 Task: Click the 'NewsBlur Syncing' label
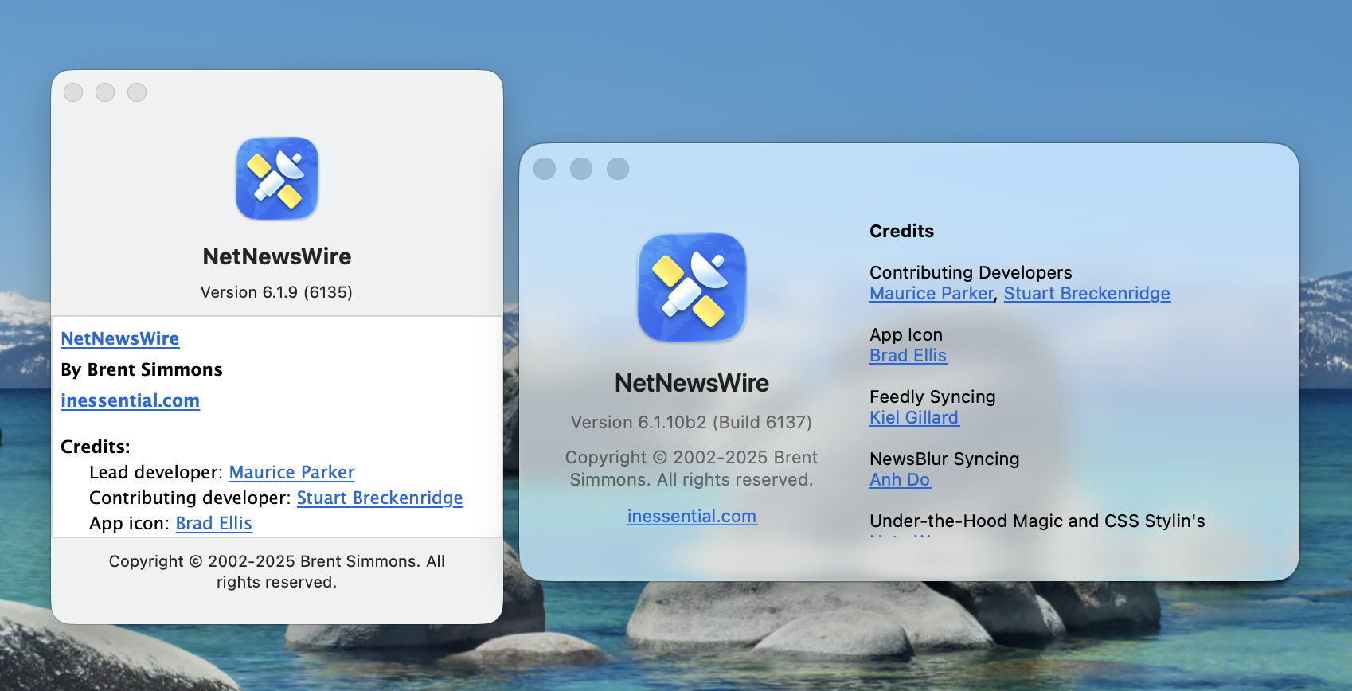coord(944,459)
